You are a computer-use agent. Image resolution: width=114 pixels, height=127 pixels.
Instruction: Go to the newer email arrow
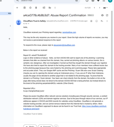click(94, 8)
